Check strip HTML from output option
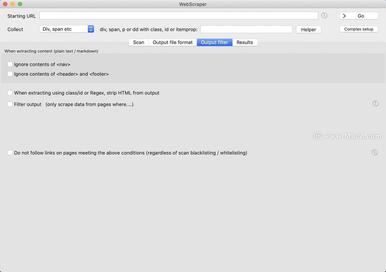This screenshot has height=272, width=386. 10,93
